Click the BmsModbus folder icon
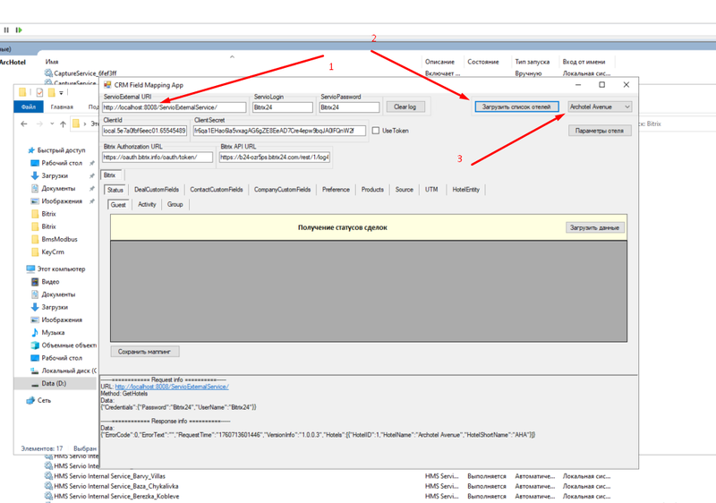The height and width of the screenshot is (503, 716). tap(35, 240)
